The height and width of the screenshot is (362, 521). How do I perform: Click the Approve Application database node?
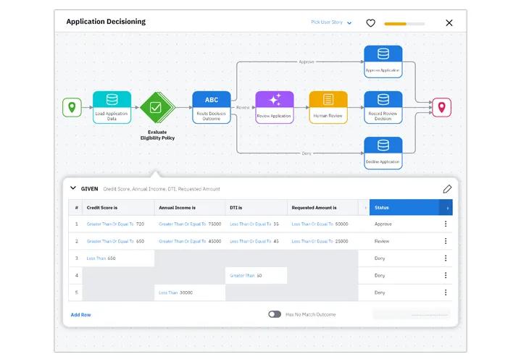pos(383,62)
